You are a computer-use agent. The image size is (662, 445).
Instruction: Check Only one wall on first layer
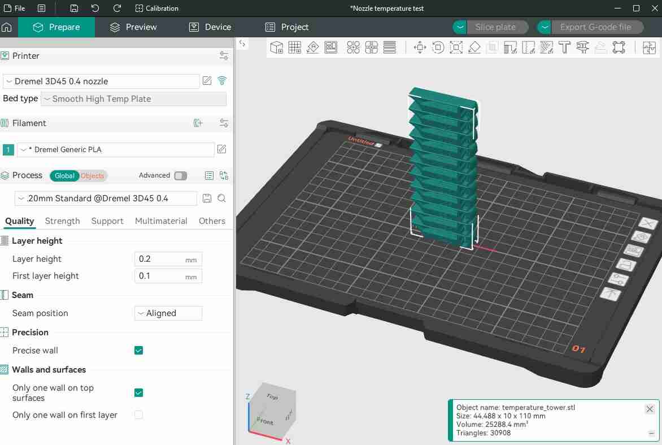138,414
